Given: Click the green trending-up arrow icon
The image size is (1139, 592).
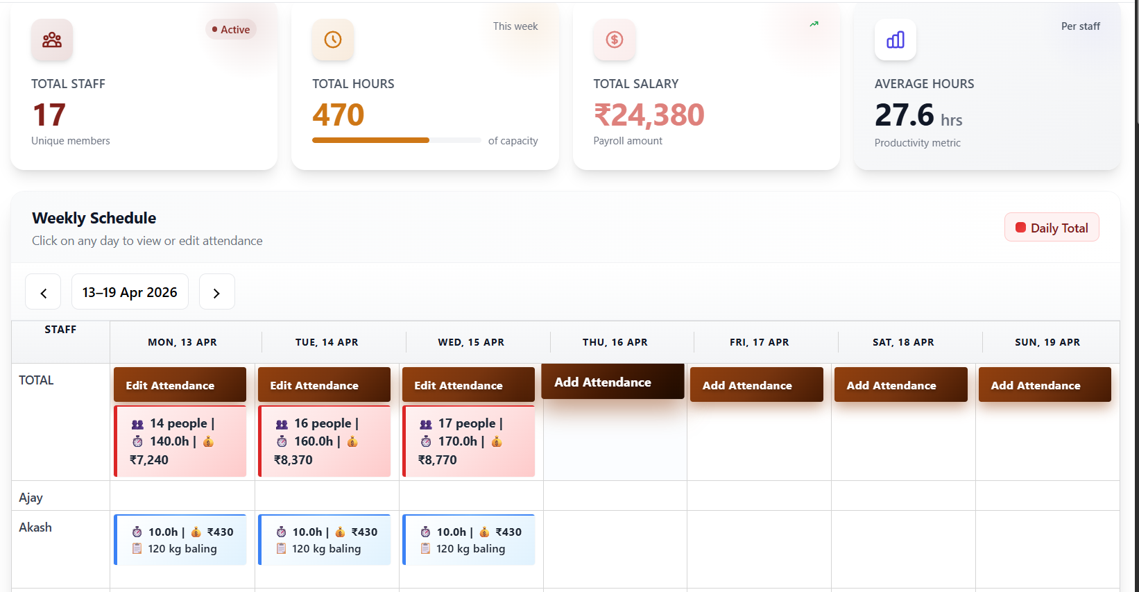Looking at the screenshot, I should [814, 24].
